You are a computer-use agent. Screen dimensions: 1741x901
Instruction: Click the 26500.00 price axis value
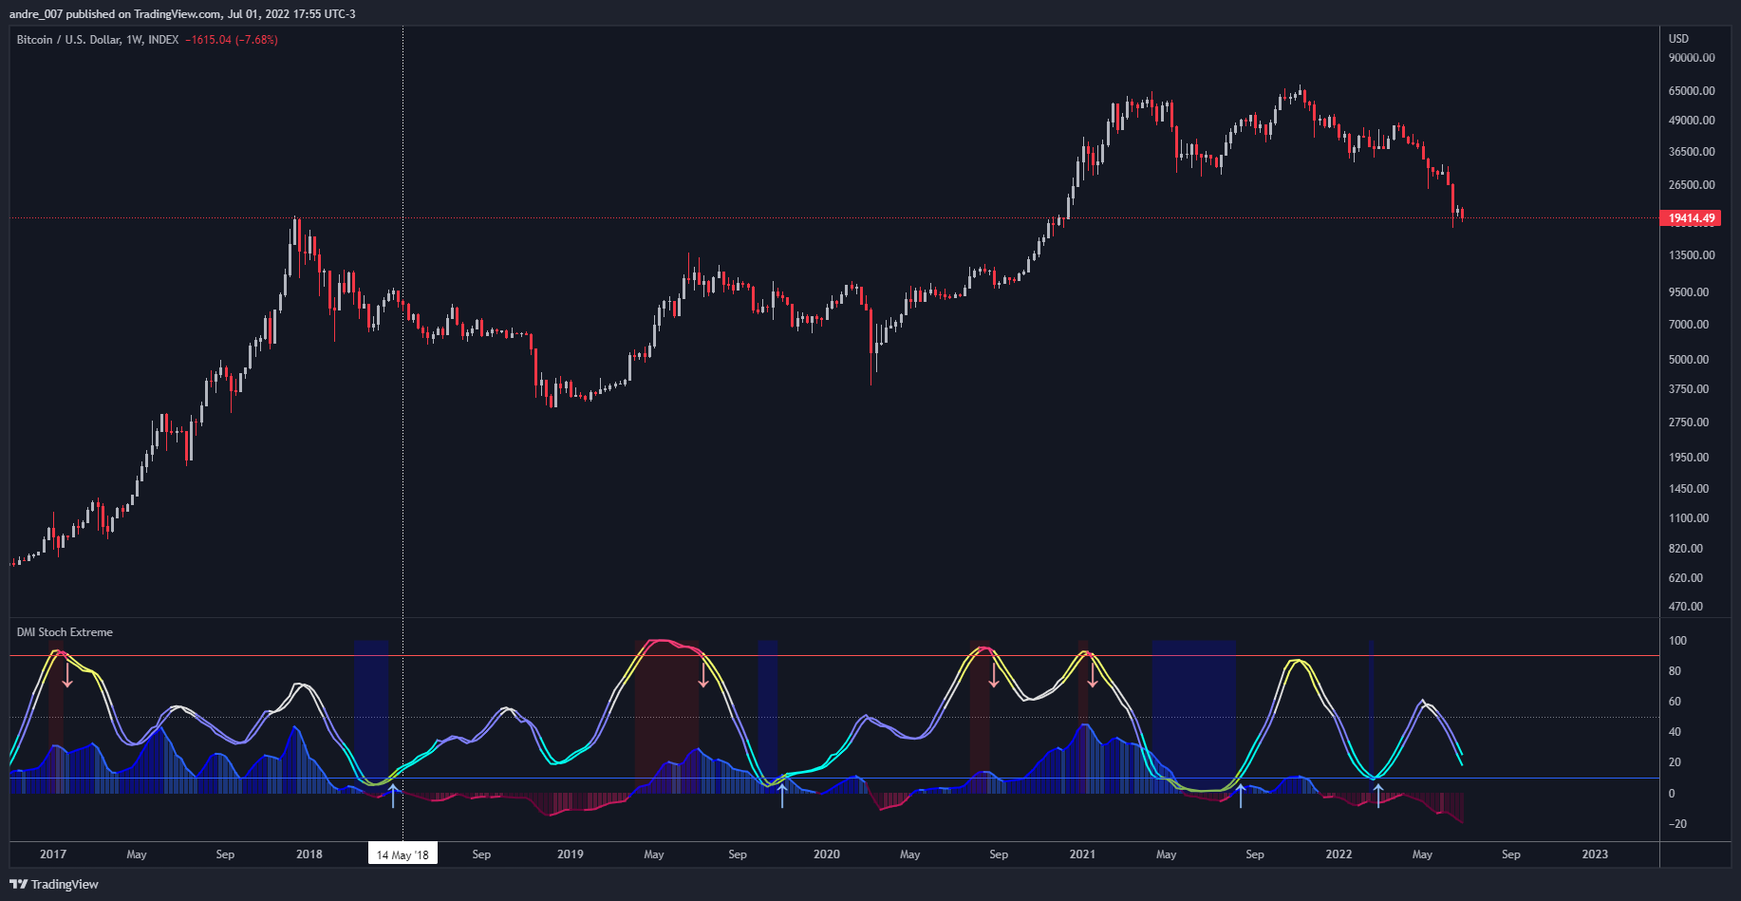pyautogui.click(x=1692, y=185)
